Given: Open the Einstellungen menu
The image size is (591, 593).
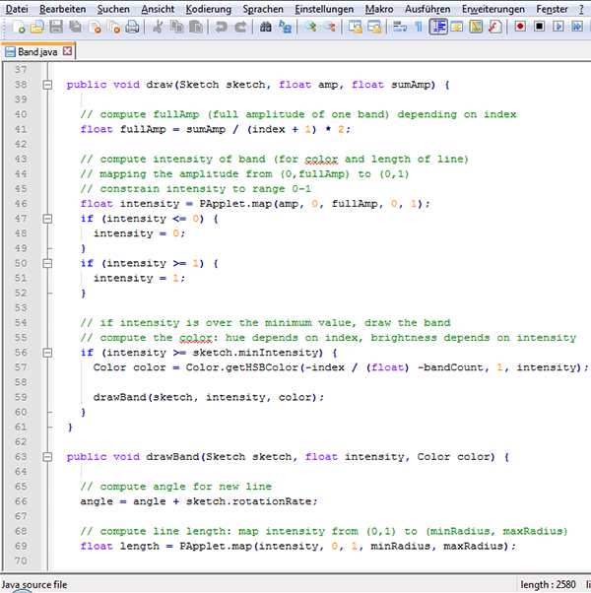Looking at the screenshot, I should tap(324, 9).
